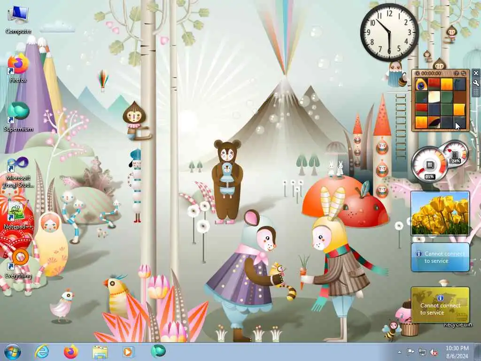Click the muted volume tray icon

click(434, 353)
